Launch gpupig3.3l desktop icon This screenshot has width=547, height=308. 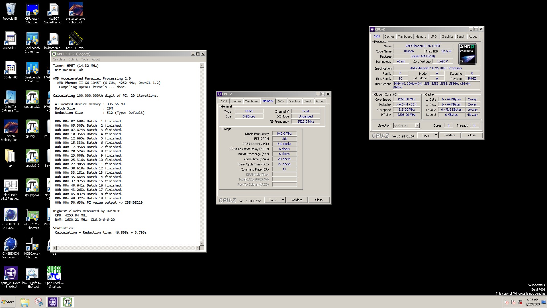coord(32,187)
